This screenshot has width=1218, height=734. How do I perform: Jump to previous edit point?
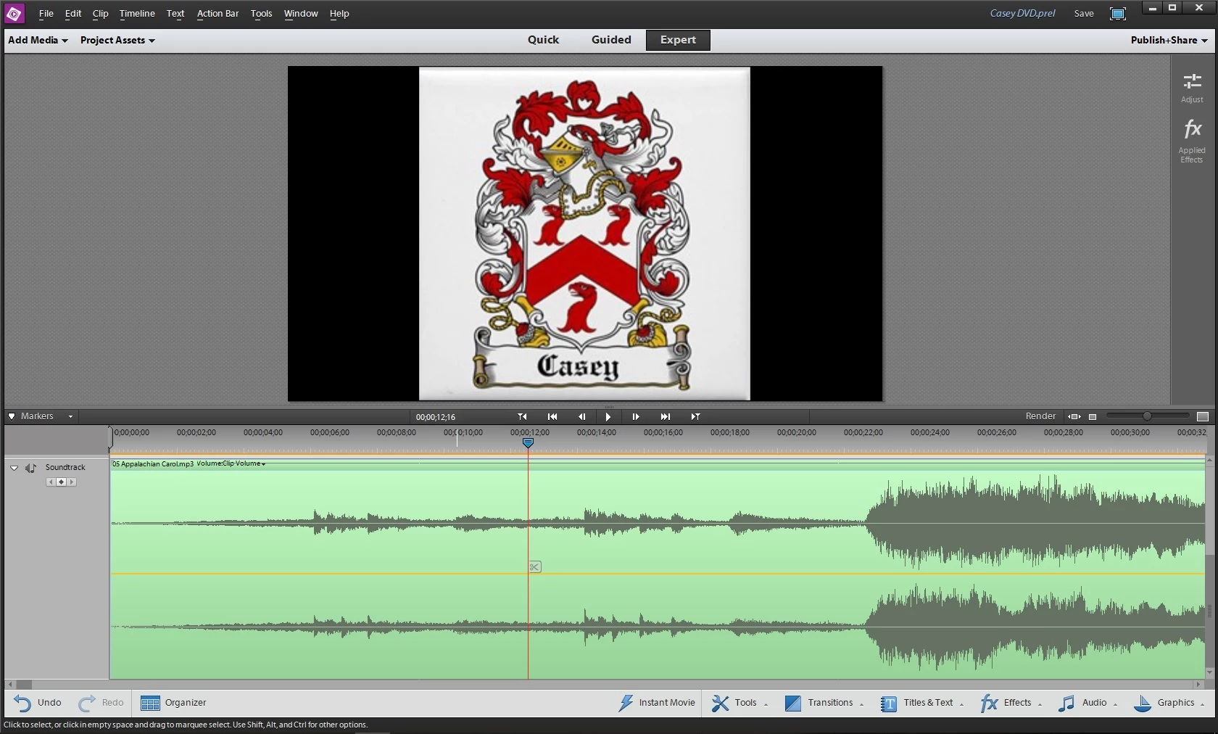click(x=522, y=416)
